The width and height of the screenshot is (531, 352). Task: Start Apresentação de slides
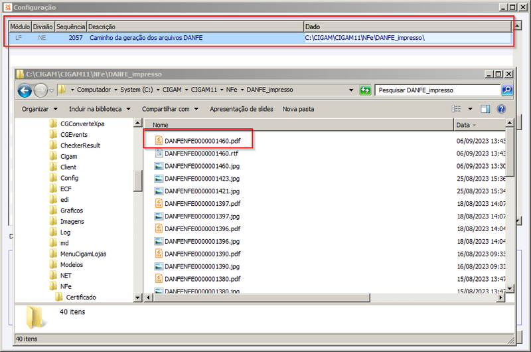point(242,109)
